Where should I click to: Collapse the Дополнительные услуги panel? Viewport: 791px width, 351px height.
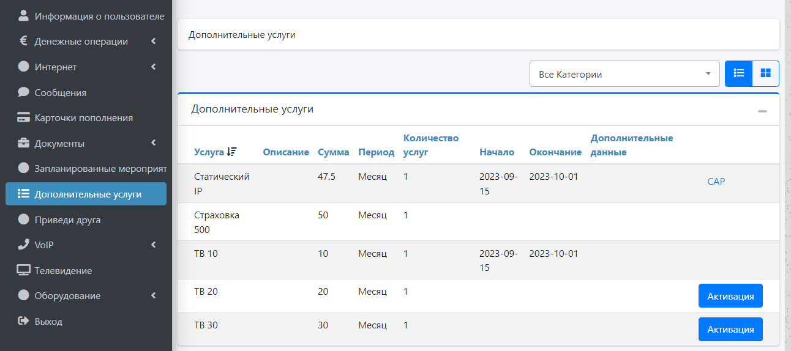(762, 111)
